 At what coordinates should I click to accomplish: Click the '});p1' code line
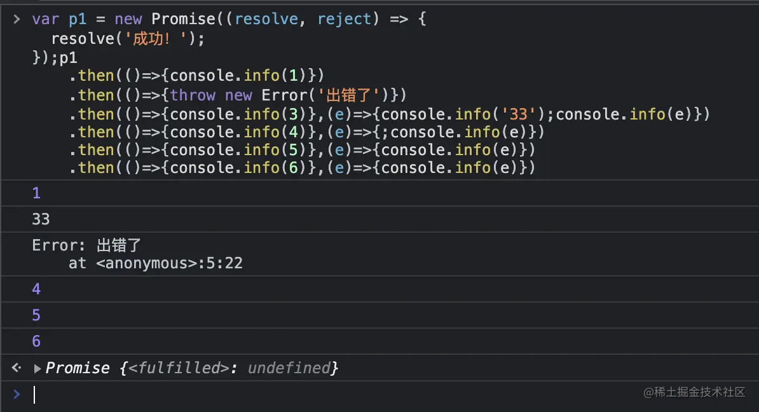click(55, 58)
